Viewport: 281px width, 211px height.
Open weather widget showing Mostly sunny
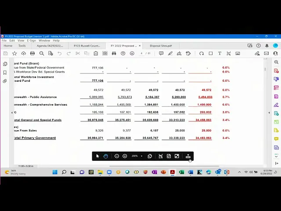coord(15,172)
